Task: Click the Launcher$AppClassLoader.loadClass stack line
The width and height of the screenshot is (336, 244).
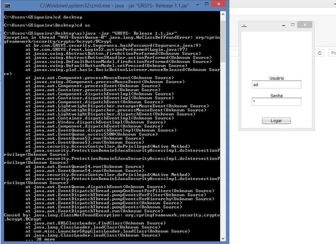Action: (x=108, y=231)
